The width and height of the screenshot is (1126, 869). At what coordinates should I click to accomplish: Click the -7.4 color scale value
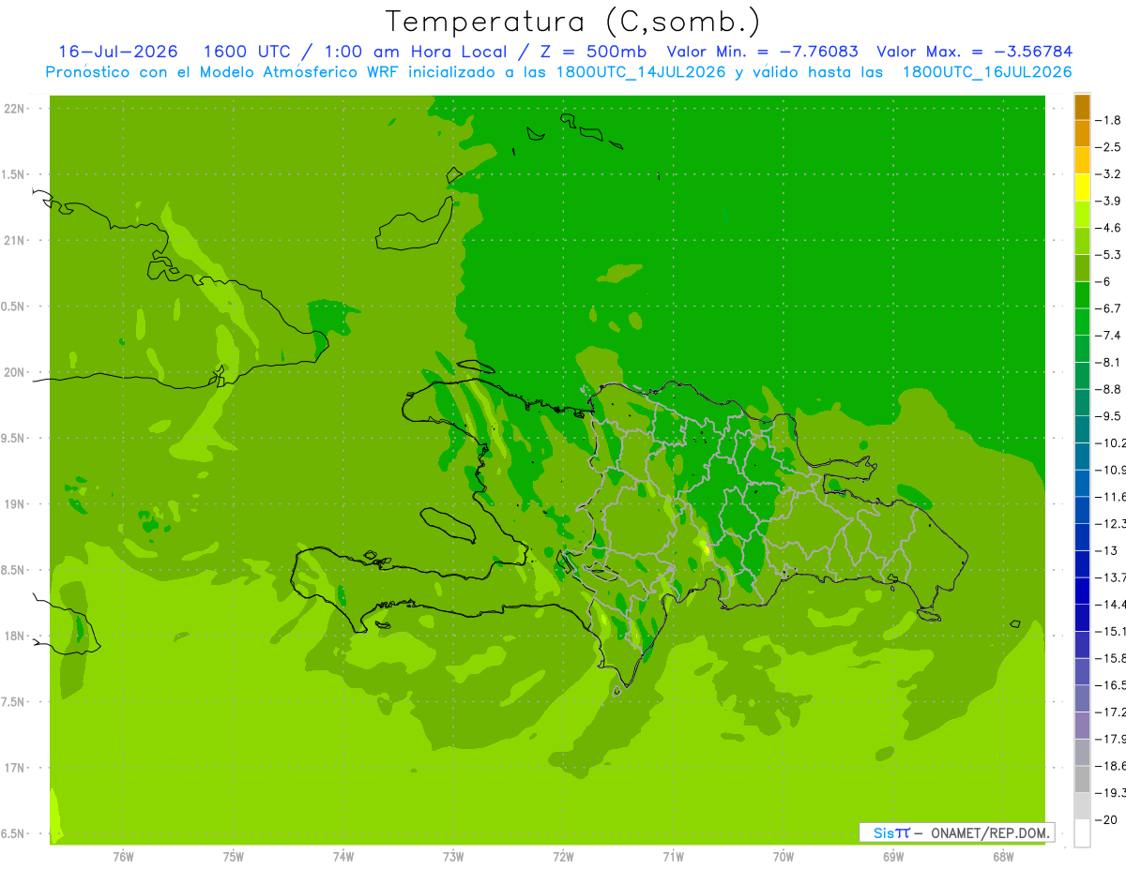[x=1108, y=336]
